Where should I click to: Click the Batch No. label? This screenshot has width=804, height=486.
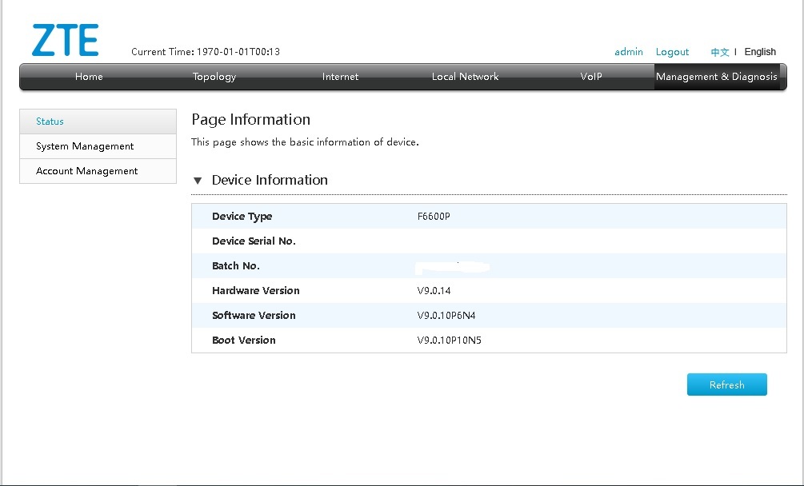236,266
